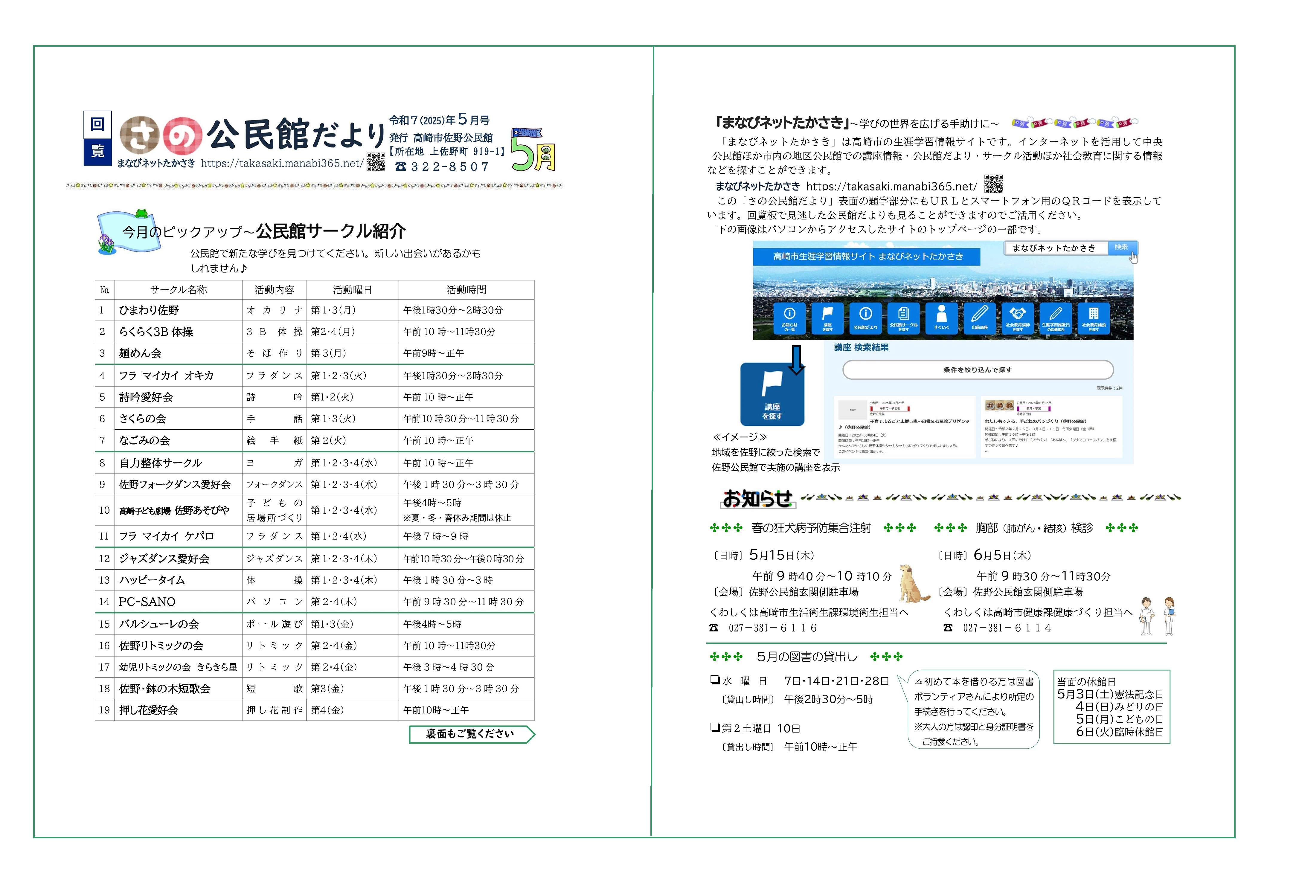Click the さの gingham logo circles
The width and height of the screenshot is (1299, 885).
[161, 136]
